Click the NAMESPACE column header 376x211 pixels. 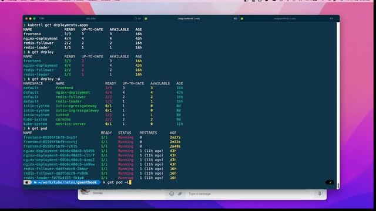[x=33, y=83]
